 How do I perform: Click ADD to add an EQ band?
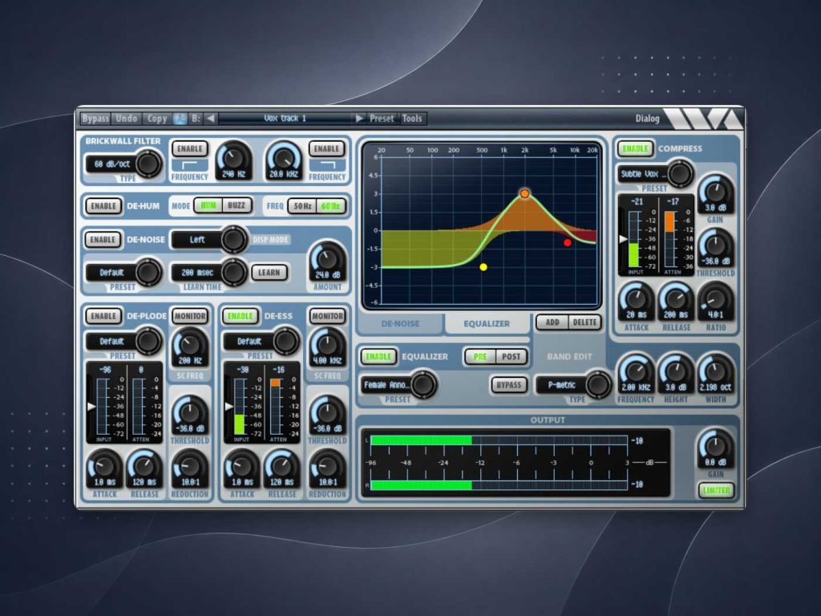click(x=552, y=322)
